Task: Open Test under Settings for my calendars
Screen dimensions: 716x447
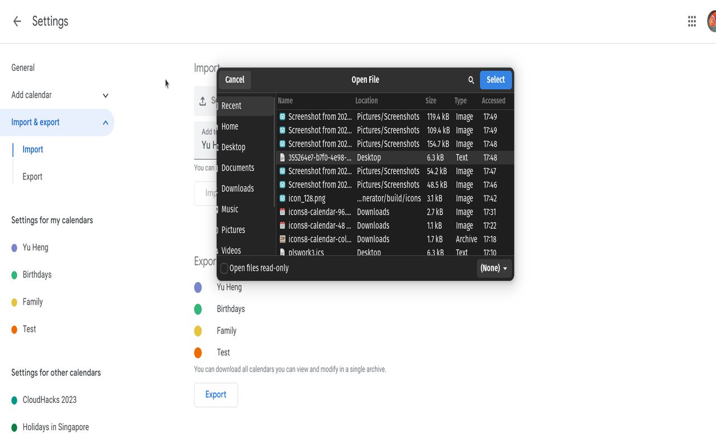Action: [29, 329]
